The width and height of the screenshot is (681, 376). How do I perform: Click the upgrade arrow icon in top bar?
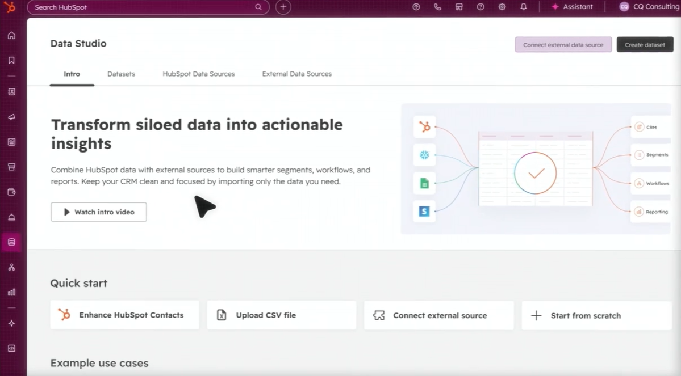point(416,7)
